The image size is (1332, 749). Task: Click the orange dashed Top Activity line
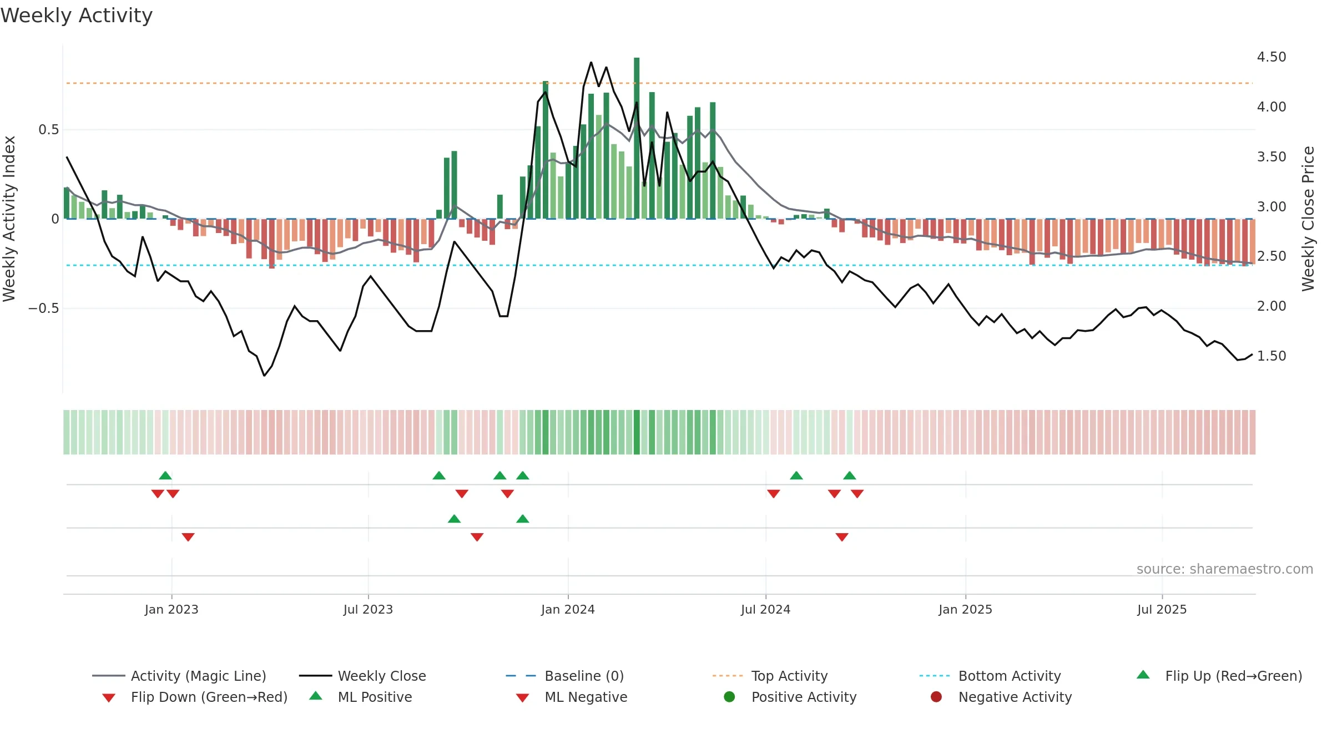click(x=659, y=83)
